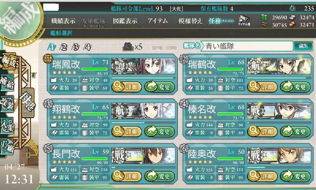Open the 改装 remodel sidebar icon
The width and height of the screenshot is (316, 190).
pos(7,104)
